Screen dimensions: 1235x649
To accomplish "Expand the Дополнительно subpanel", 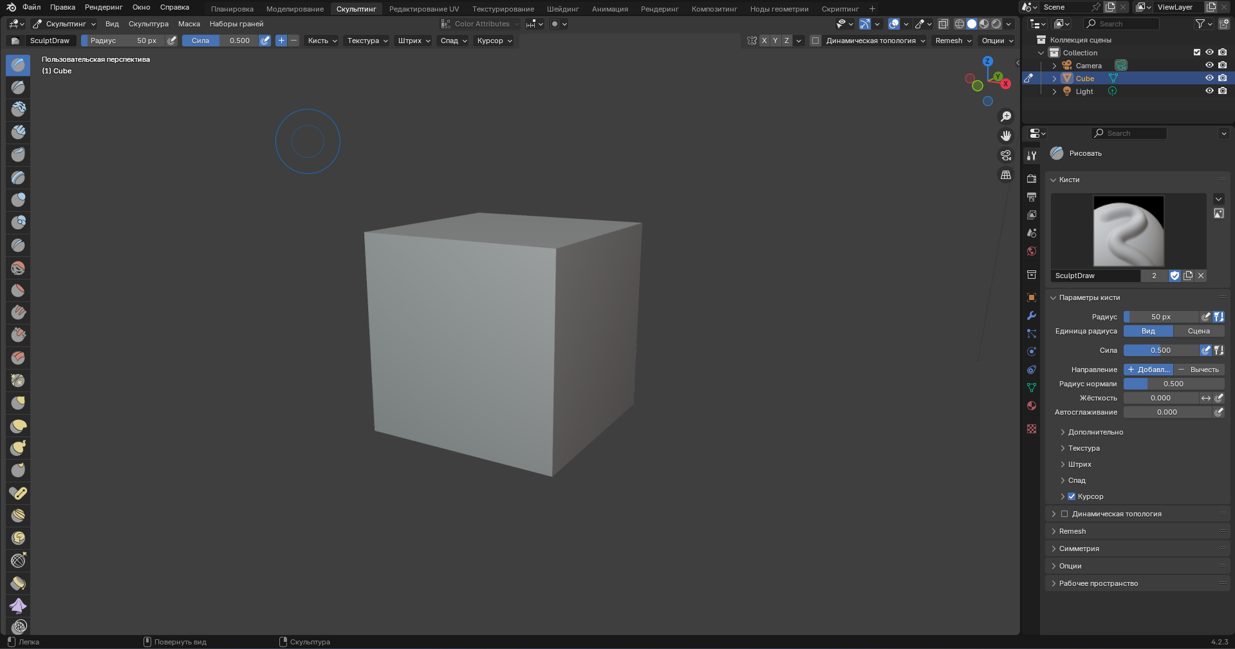I will click(1095, 432).
